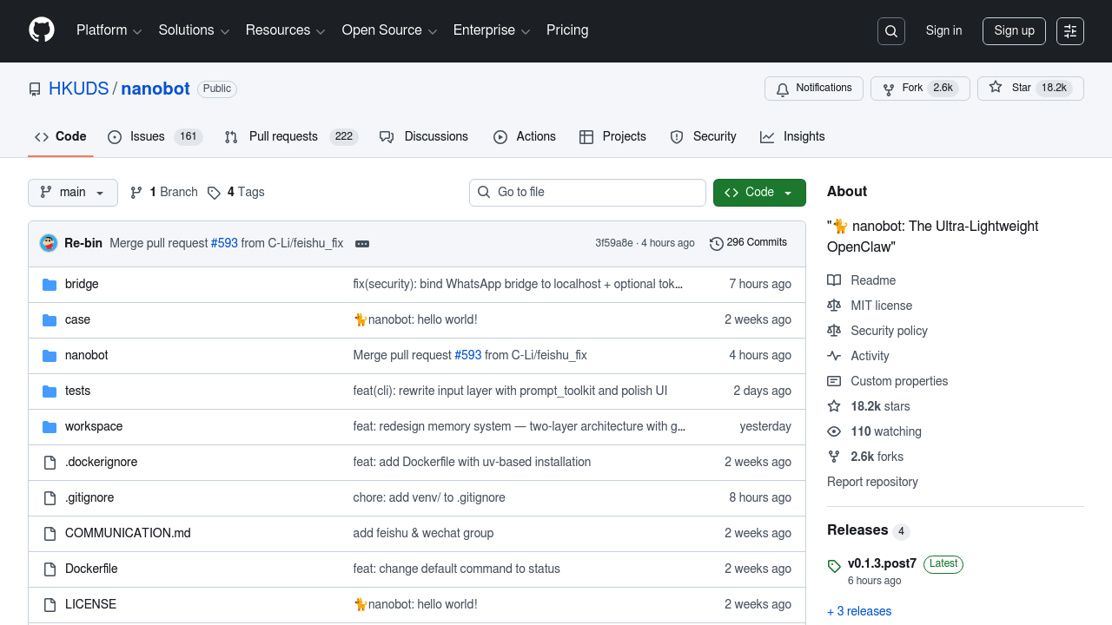This screenshot has height=625, width=1112.
Task: Toggle Notifications for this repository
Action: coord(813,89)
